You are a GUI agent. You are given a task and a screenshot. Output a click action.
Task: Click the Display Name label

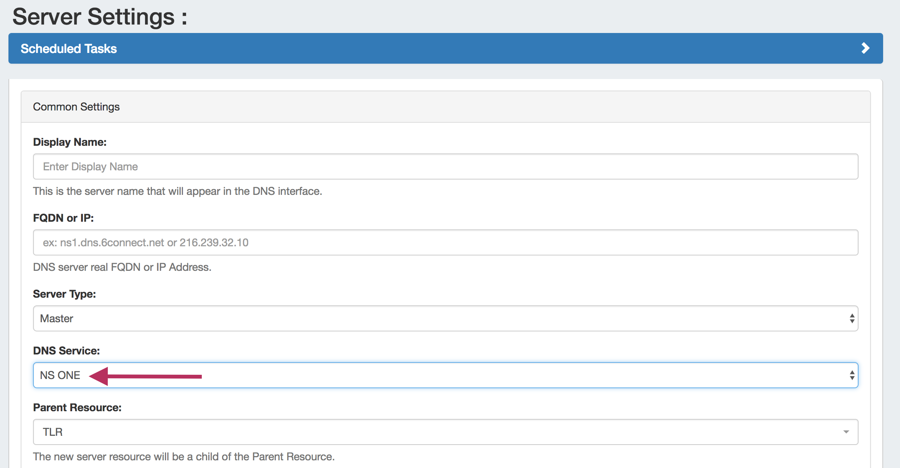pos(70,142)
